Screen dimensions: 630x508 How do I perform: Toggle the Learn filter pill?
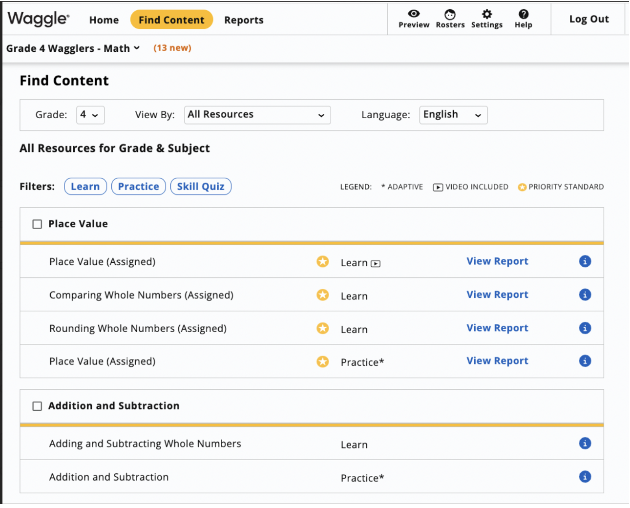coord(85,186)
